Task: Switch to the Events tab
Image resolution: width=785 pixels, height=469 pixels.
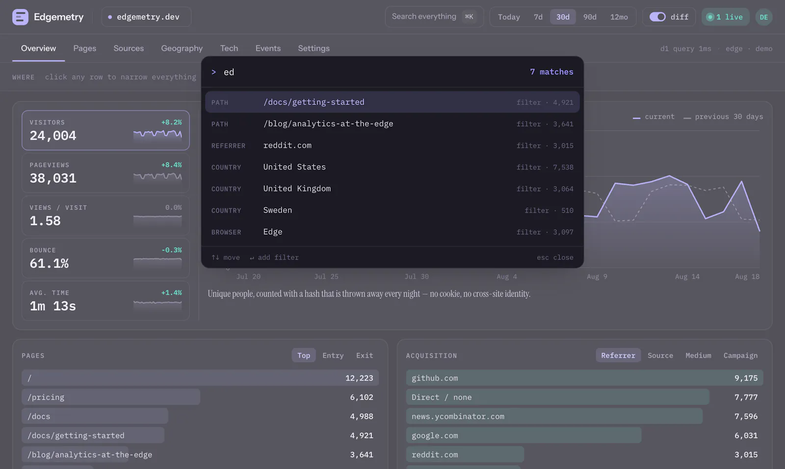Action: (268, 49)
